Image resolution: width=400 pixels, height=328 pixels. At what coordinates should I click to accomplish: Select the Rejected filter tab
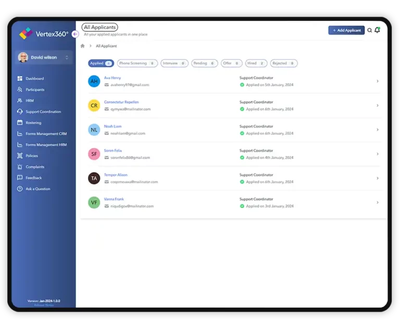[x=284, y=63]
